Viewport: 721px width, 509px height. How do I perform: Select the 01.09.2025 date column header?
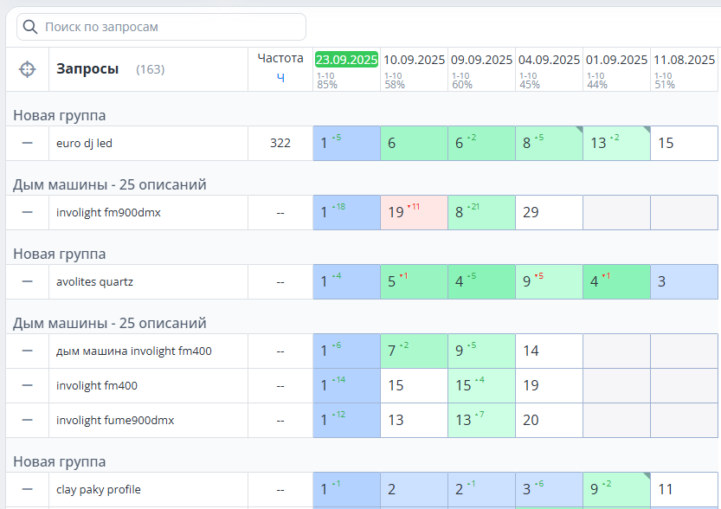coord(616,60)
